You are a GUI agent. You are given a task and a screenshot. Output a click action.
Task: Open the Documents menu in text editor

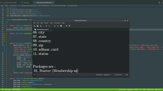point(57,23)
